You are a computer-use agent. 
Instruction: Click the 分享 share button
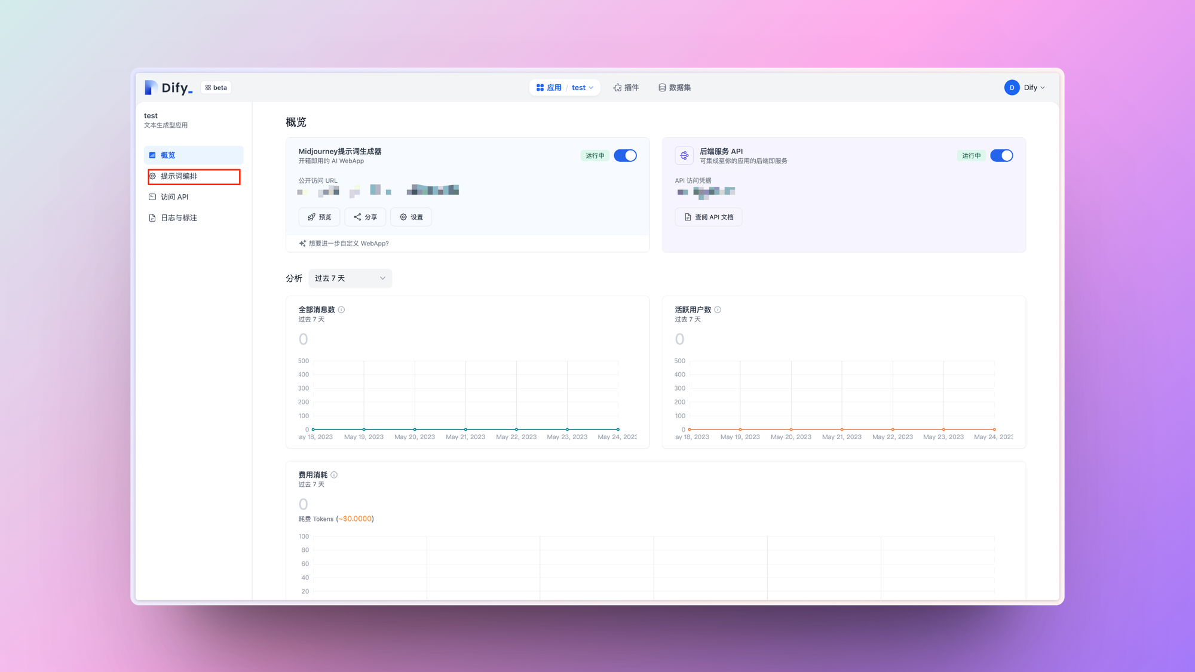(365, 217)
